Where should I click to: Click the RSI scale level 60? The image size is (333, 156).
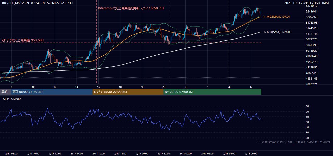click(307, 117)
